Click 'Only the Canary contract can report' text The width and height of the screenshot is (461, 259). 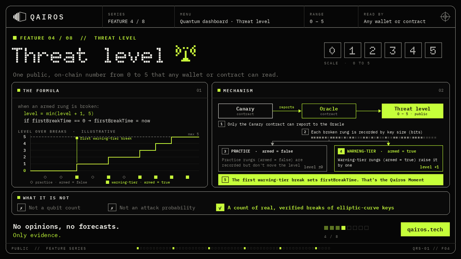286,124
